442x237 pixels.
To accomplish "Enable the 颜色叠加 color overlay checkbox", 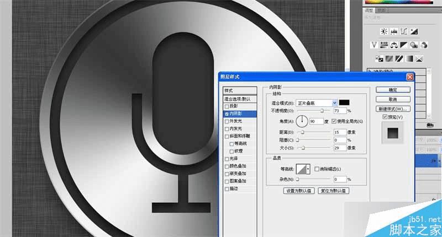I will coord(227,166).
